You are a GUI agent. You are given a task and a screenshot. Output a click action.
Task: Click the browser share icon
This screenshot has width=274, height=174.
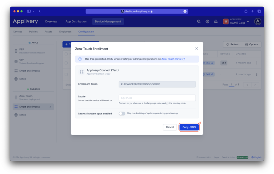[x=246, y=11]
